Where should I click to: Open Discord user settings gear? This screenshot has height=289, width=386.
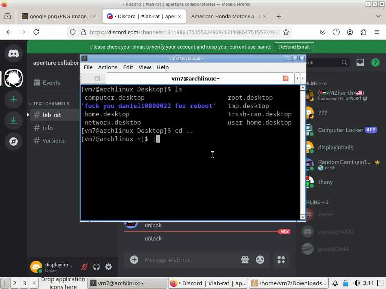pyautogui.click(x=109, y=267)
